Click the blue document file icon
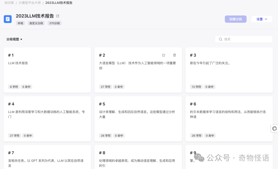The height and width of the screenshot is (169, 278). pos(8,19)
